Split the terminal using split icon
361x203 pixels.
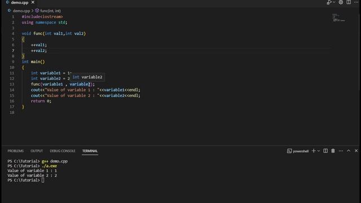tap(325, 151)
